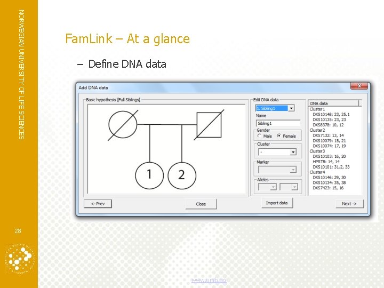Select the Male gender radio button
Image resolution: width=384 pixels, height=288 pixels.
tap(260, 135)
